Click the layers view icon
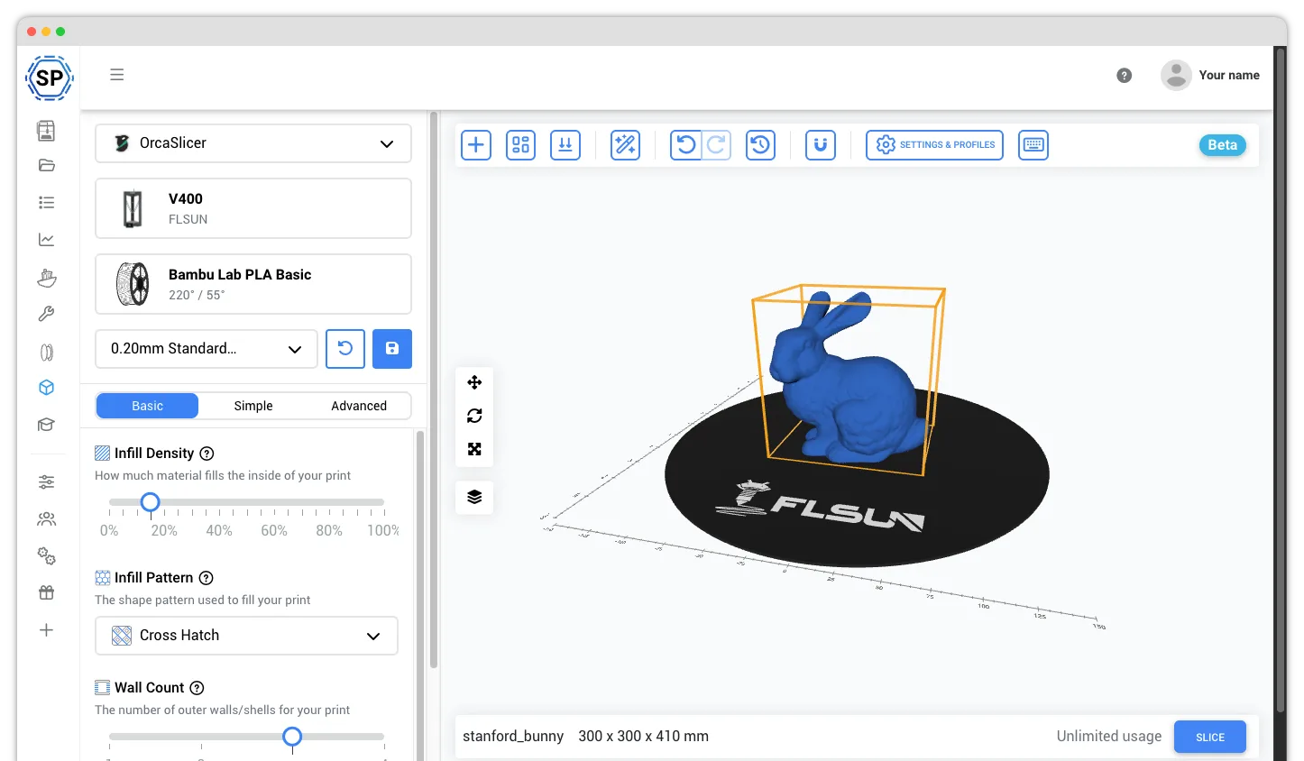This screenshot has height=761, width=1304. (x=474, y=497)
